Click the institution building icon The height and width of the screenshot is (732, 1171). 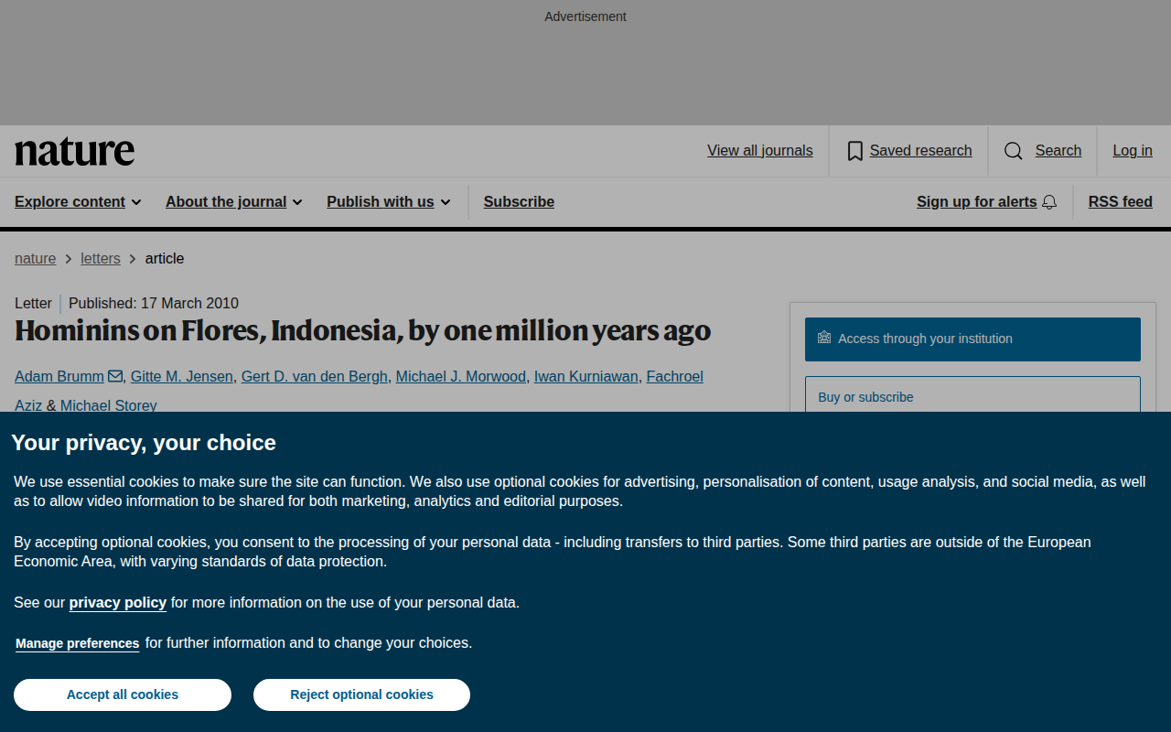click(824, 338)
